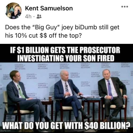Click the stack of papers on the table
This screenshot has height=133, width=133.
click(x=86, y=96)
